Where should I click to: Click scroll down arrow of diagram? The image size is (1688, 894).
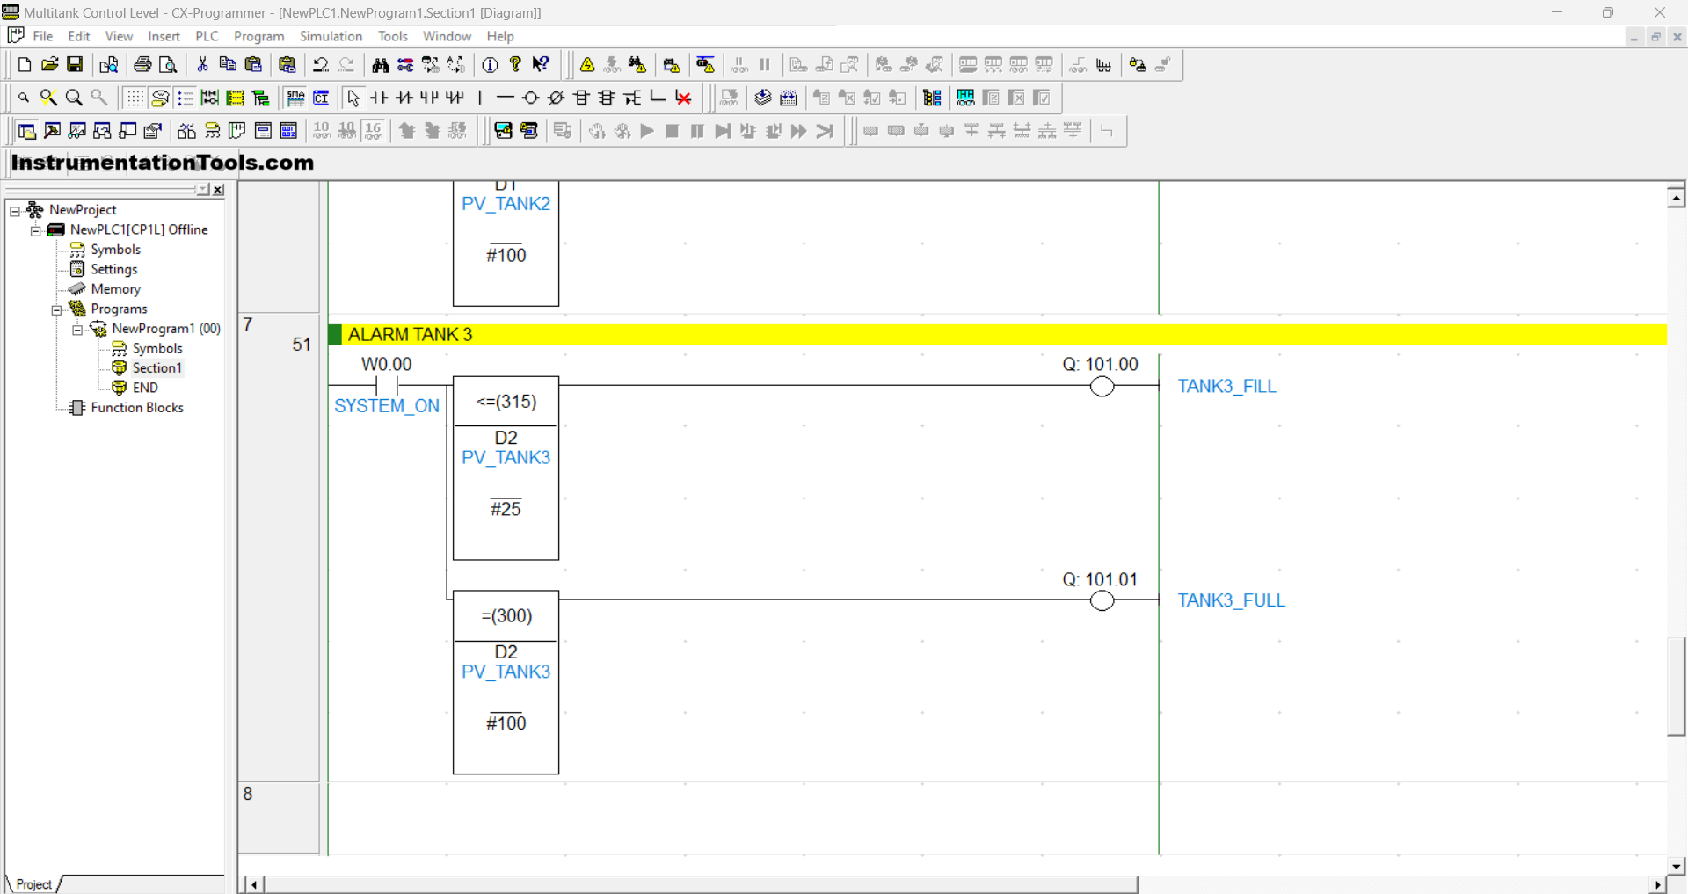[1676, 866]
